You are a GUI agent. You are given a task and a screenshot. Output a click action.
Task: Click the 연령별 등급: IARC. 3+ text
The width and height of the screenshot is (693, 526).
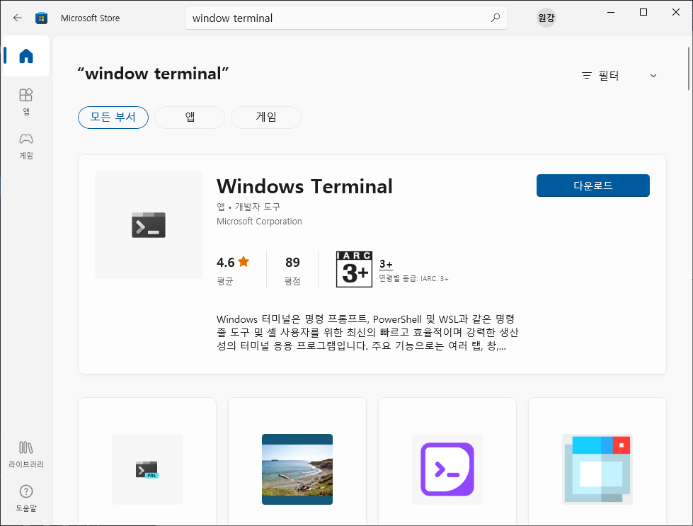413,278
